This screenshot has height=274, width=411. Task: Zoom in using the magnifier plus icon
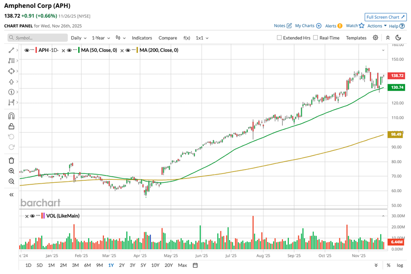tap(11, 171)
